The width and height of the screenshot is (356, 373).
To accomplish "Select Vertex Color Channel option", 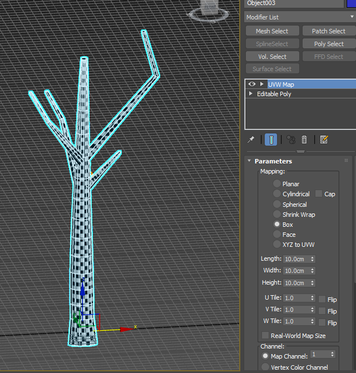I will coord(265,367).
